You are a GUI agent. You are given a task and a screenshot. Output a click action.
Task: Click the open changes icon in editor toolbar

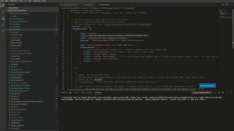pos(223,5)
